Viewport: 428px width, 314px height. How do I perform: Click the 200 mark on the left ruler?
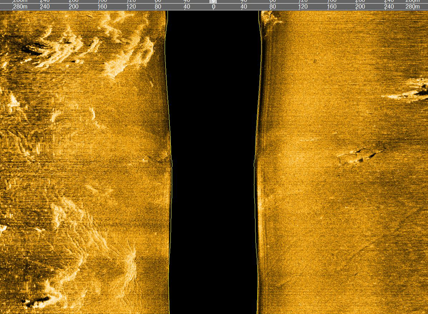pos(74,7)
